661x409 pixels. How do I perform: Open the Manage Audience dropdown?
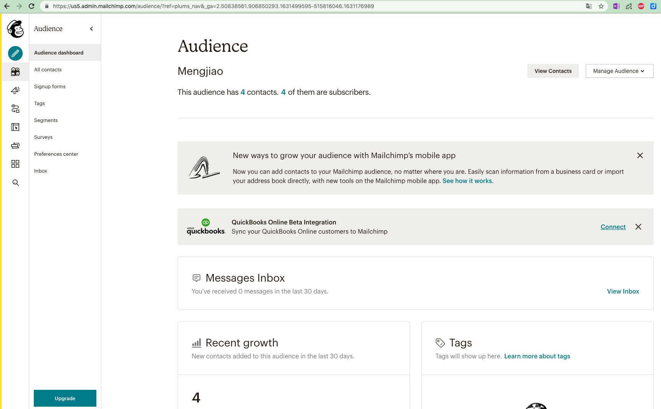(x=620, y=71)
